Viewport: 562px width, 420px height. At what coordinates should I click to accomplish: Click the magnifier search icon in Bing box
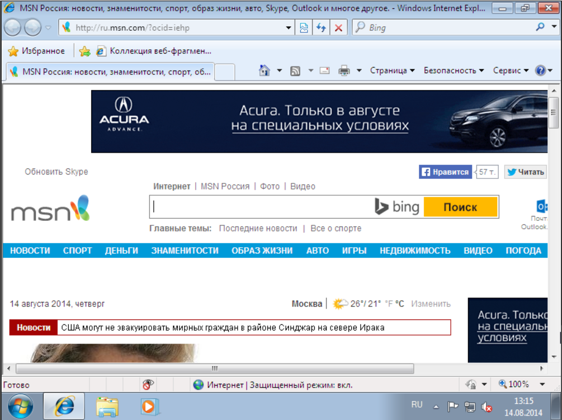click(540, 27)
